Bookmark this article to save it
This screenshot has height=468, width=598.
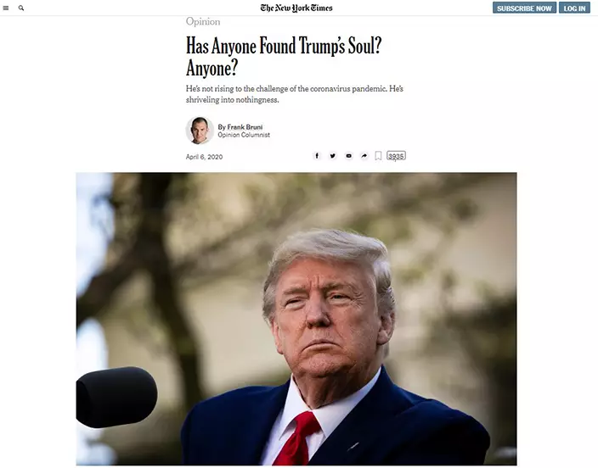[x=378, y=156]
